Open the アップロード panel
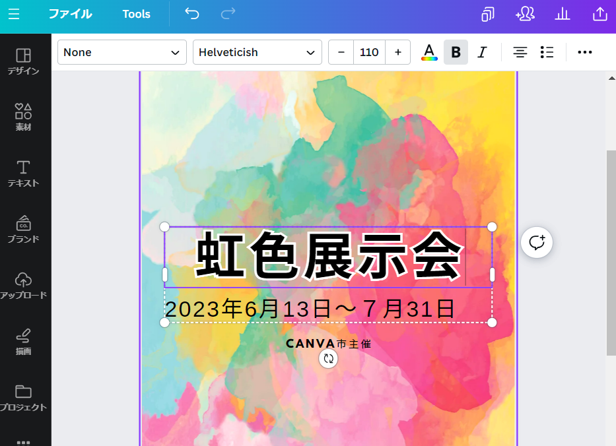616x446 pixels. [x=24, y=286]
